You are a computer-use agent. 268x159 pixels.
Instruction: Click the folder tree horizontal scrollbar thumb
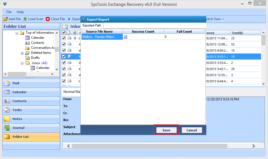[x=17, y=74]
